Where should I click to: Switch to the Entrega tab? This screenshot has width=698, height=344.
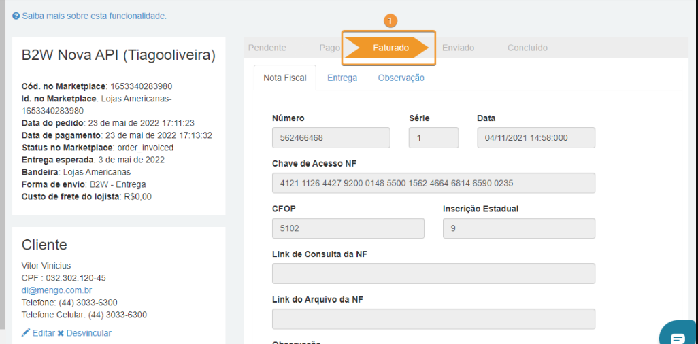[x=342, y=78]
